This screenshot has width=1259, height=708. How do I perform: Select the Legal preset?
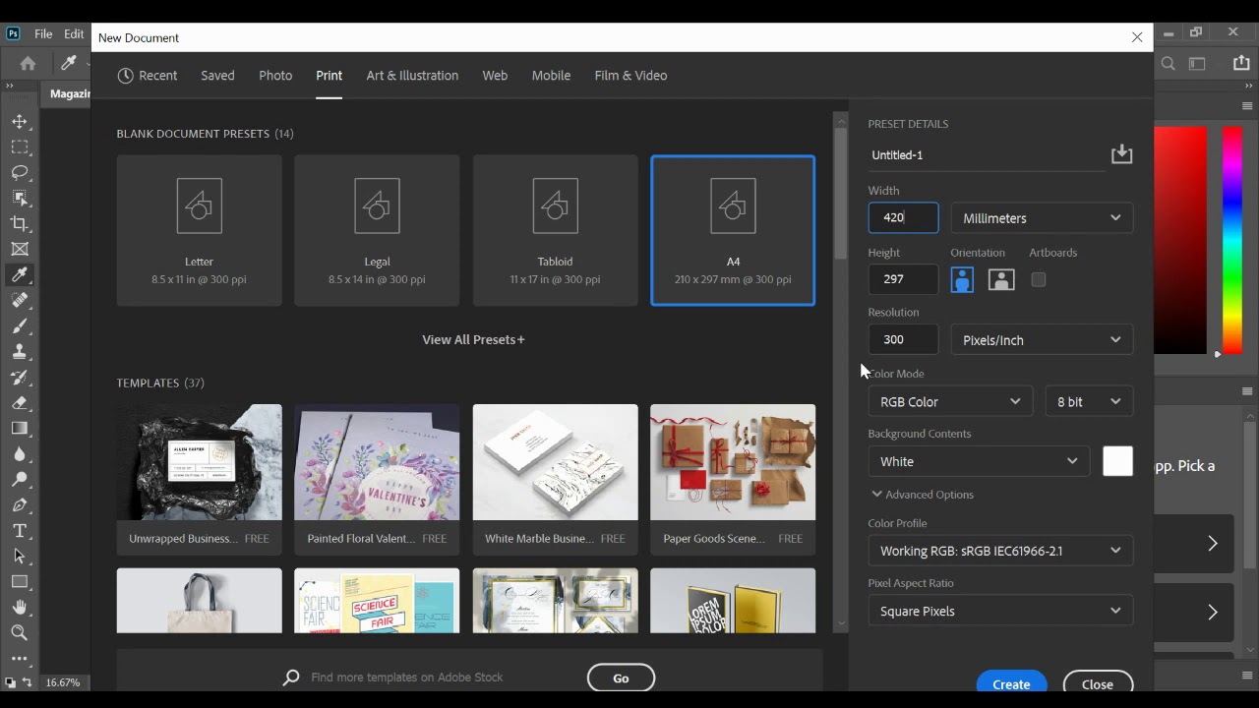[x=377, y=230]
